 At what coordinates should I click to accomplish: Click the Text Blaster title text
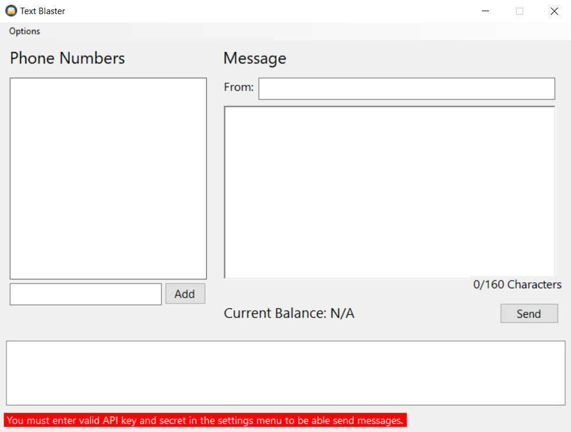[x=42, y=11]
